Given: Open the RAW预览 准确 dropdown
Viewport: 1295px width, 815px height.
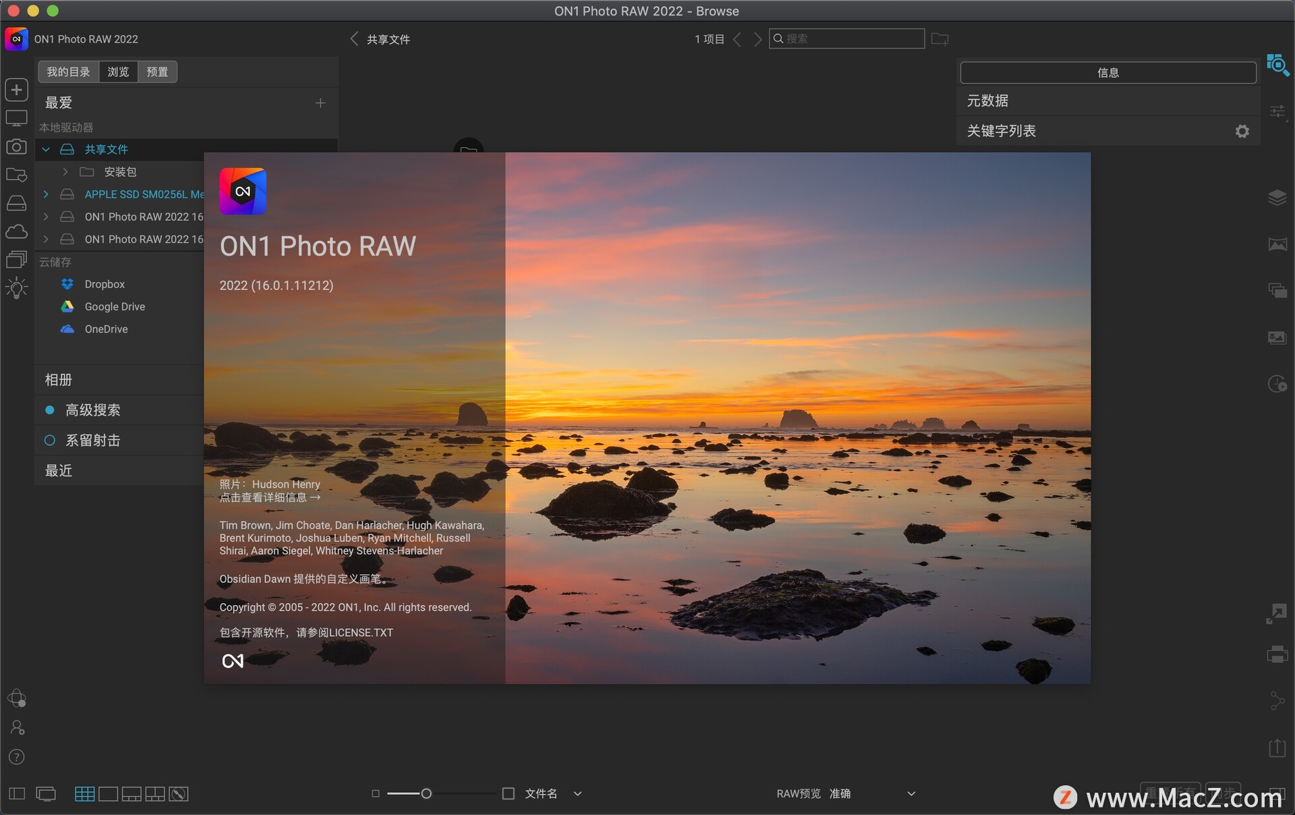Looking at the screenshot, I should pyautogui.click(x=871, y=793).
